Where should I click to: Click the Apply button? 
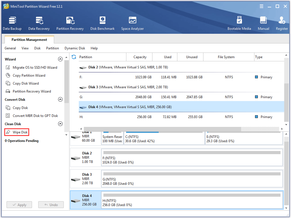pyautogui.click(x=19, y=205)
